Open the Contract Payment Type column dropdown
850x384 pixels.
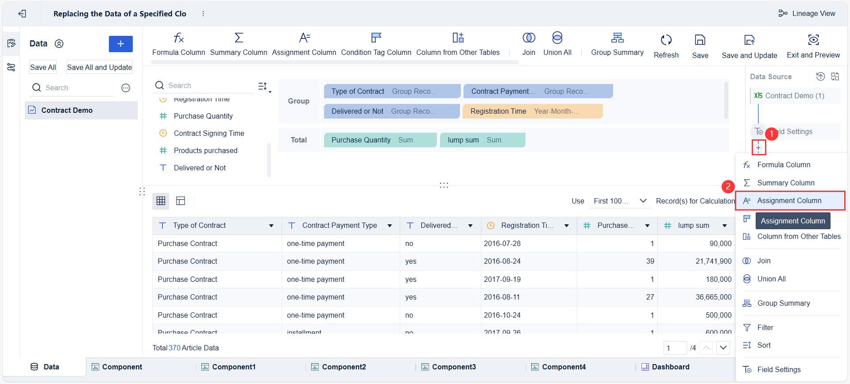click(390, 226)
